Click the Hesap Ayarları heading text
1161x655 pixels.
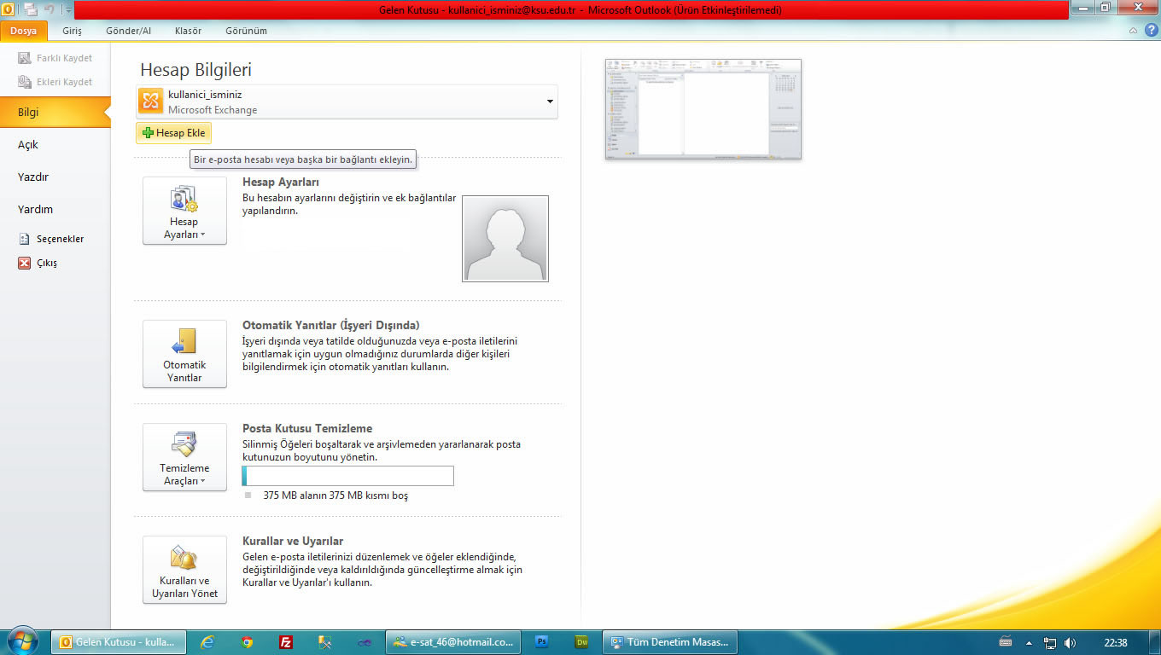pyautogui.click(x=281, y=182)
